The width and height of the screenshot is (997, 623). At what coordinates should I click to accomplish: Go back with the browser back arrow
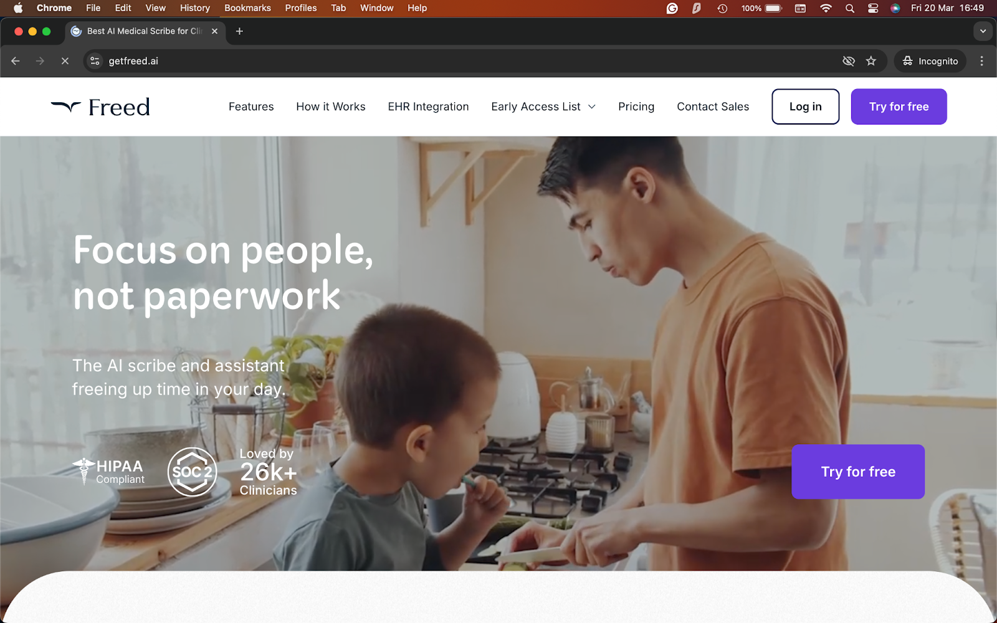coord(16,61)
